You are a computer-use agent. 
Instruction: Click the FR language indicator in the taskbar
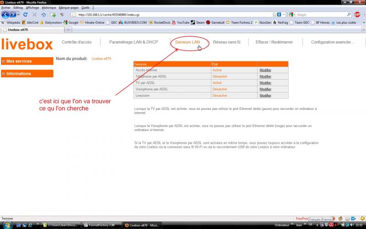[311, 225]
